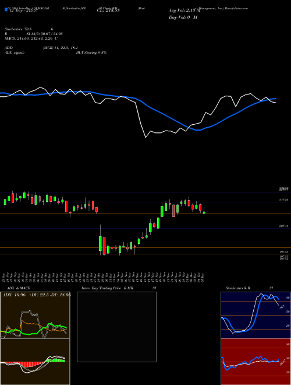Click the 'Intra Day Trading Price' panel title
This screenshot has height=385, width=291.
(x=101, y=288)
